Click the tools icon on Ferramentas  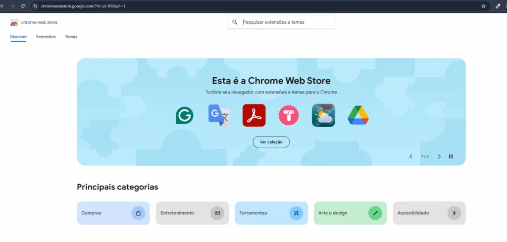pos(296,213)
